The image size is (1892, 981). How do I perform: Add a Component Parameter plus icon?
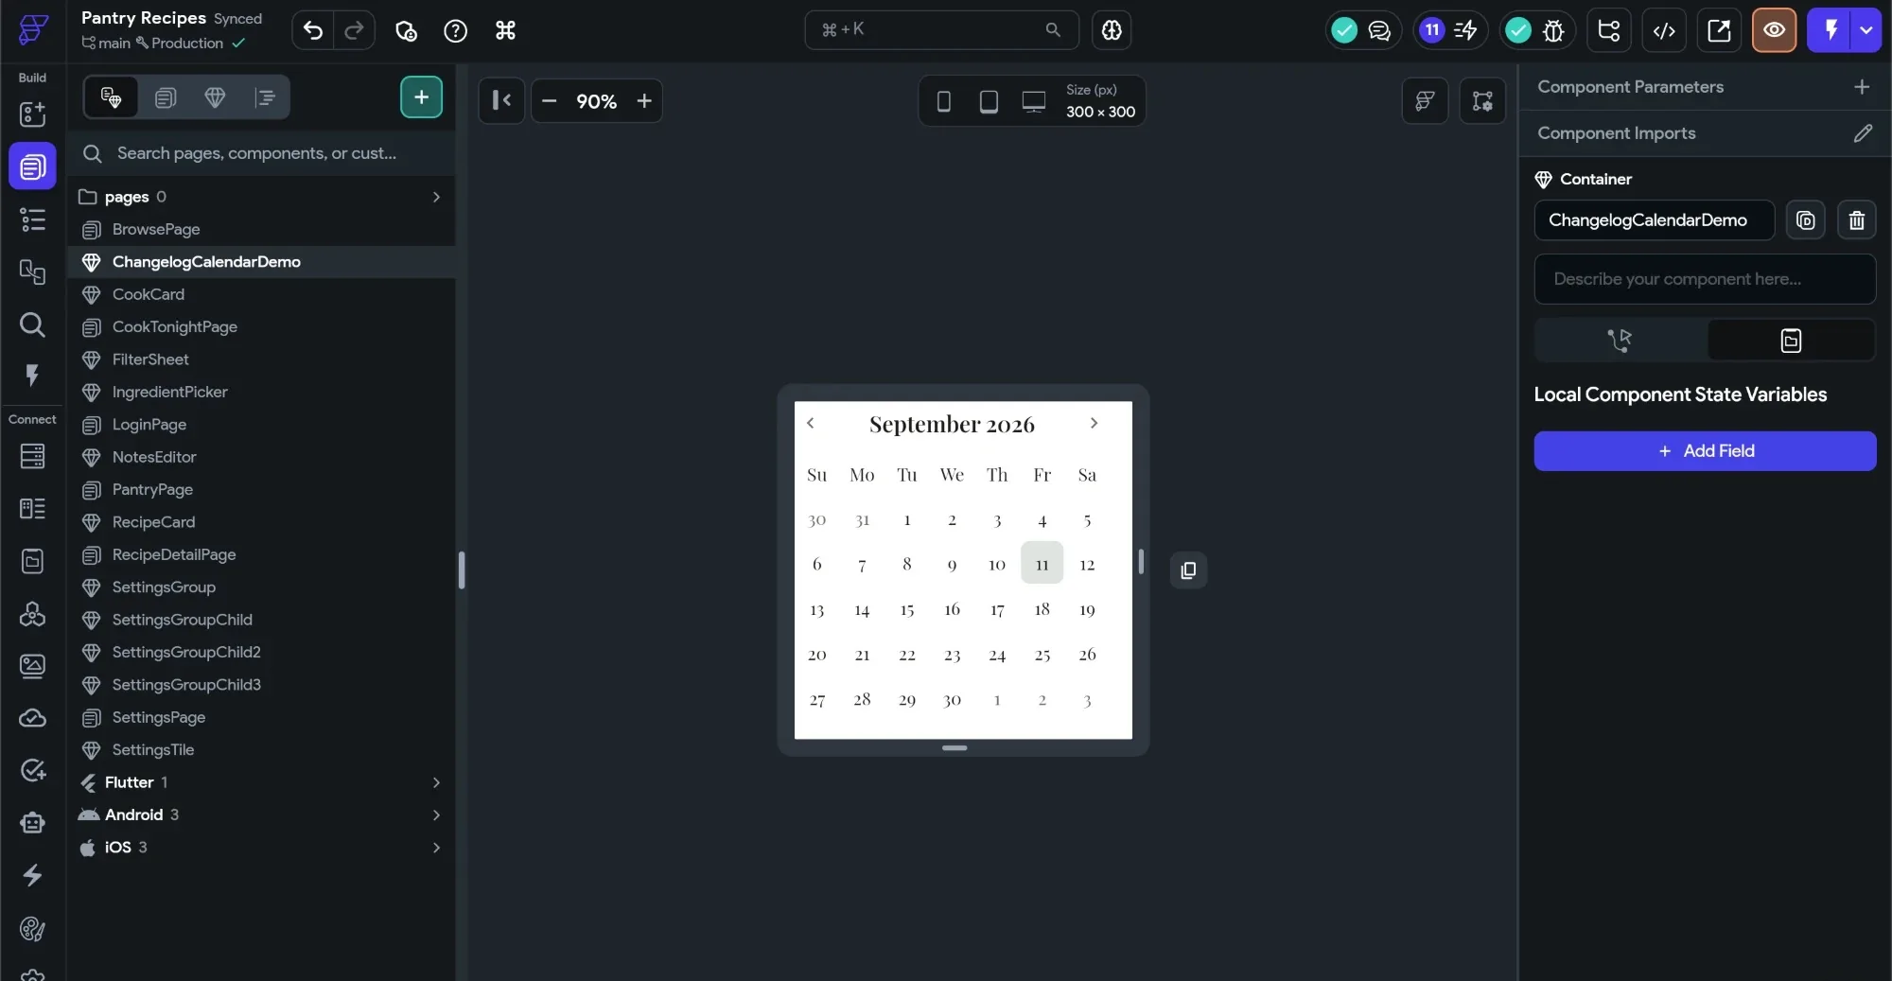coord(1862,87)
